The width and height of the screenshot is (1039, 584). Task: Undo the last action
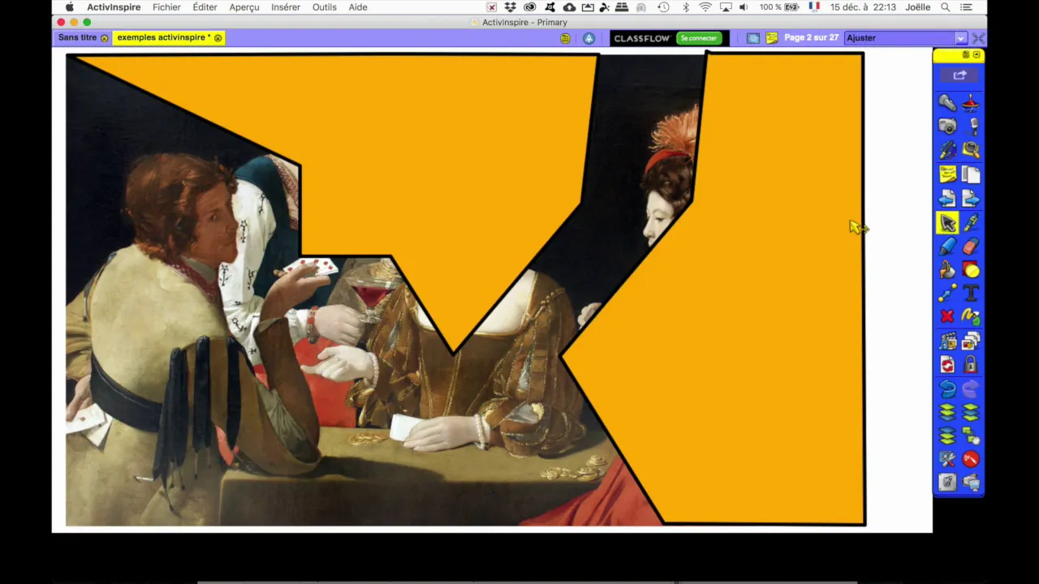(947, 389)
